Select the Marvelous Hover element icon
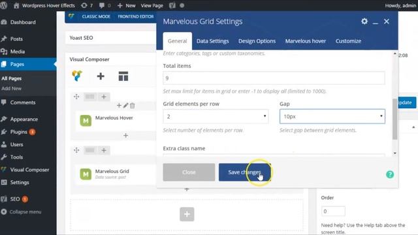This screenshot has width=418, height=235. click(86, 121)
